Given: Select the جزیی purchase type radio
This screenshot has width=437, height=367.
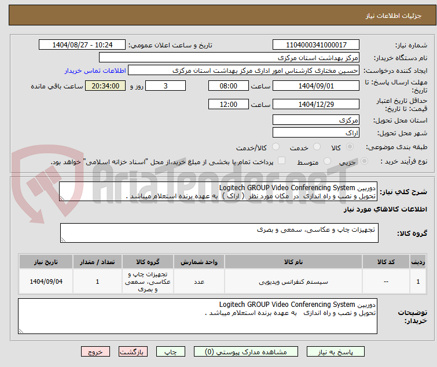Looking at the screenshot, I should [364, 161].
